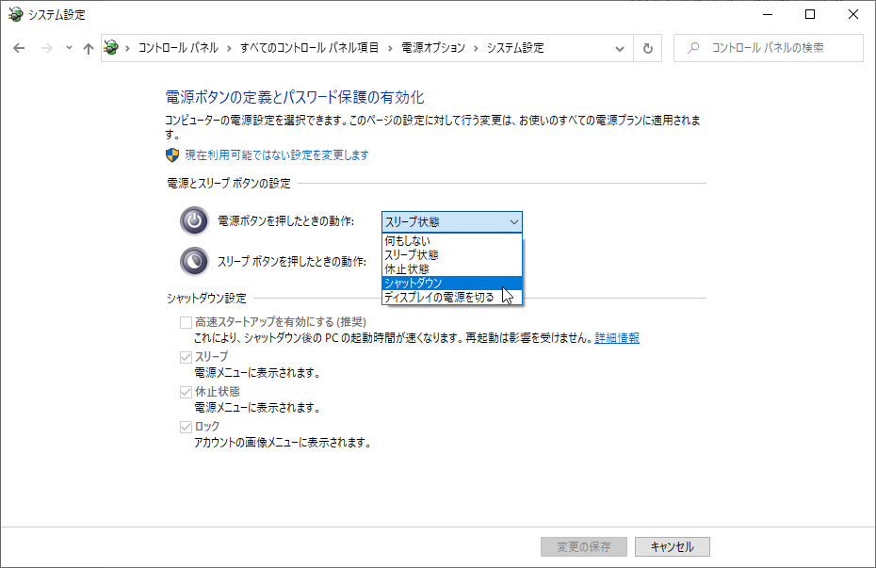The image size is (876, 568).
Task: Expand chevron after 電源オプション breadcrumb
Action: point(476,49)
